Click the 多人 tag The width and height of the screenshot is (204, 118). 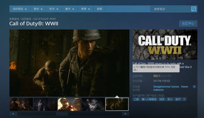coord(170,99)
